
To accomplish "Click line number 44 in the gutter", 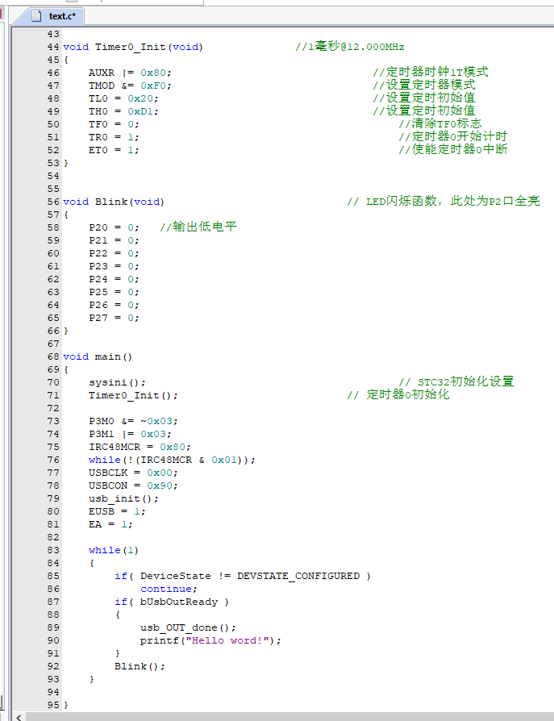I will [x=53, y=47].
